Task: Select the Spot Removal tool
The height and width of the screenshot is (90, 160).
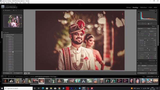Action: coord(142,23)
